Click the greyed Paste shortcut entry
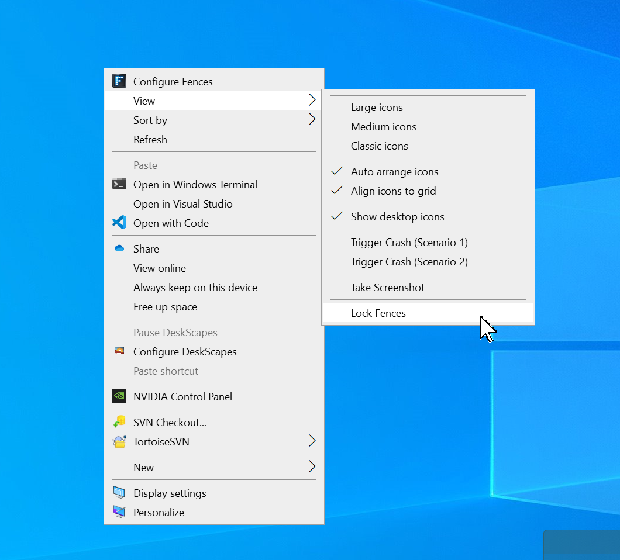This screenshot has height=560, width=620. [214, 371]
